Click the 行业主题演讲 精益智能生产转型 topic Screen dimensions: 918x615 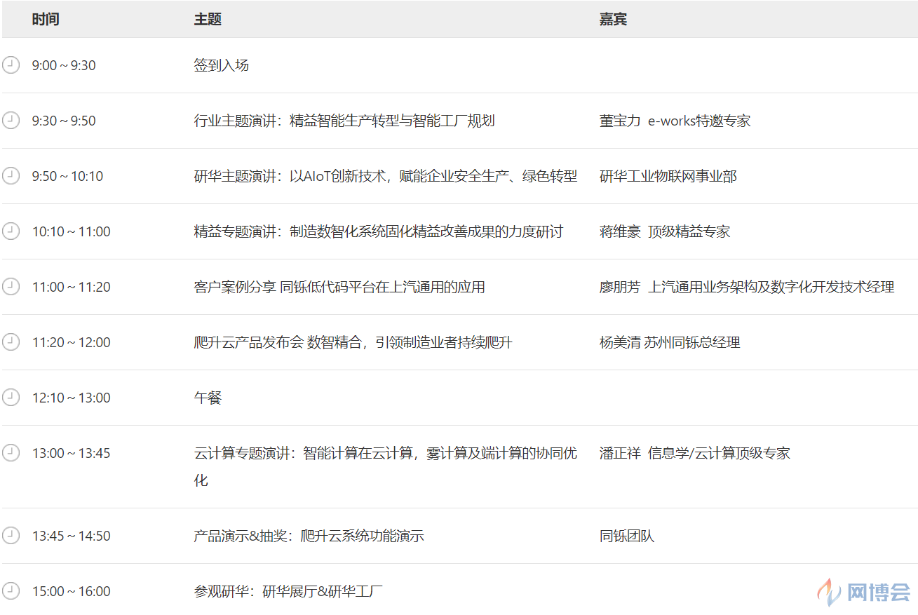click(x=344, y=121)
